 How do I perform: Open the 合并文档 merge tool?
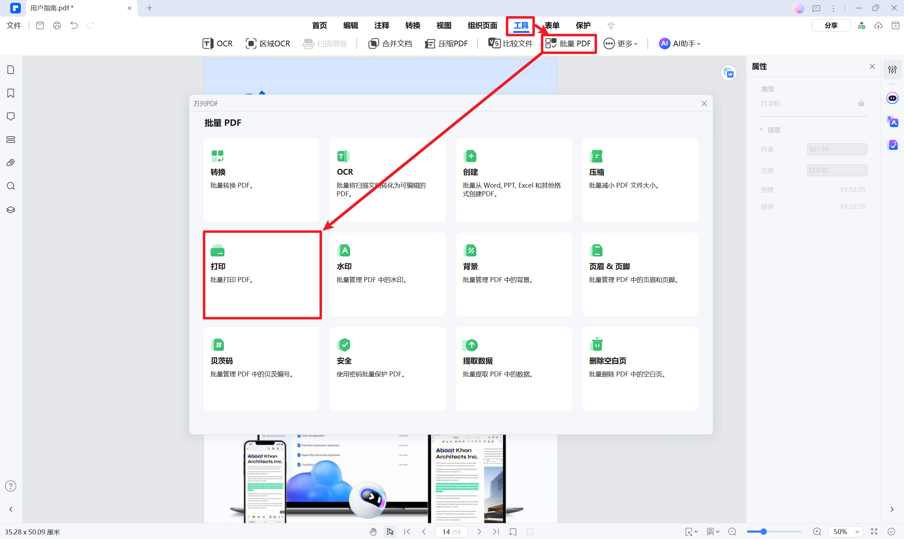point(390,43)
